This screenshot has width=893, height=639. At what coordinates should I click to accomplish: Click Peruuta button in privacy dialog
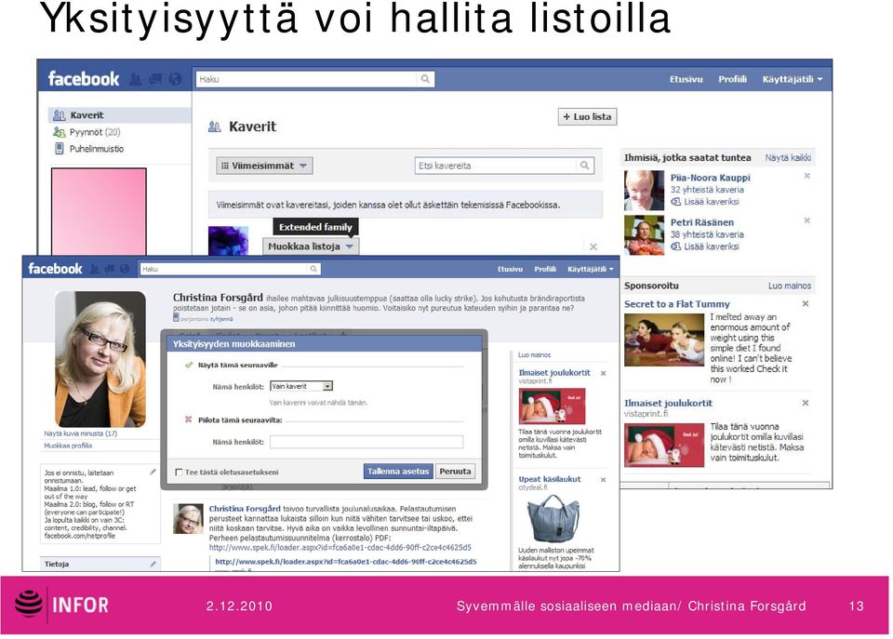point(455,472)
